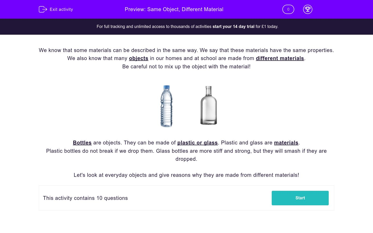Screen dimensions: 373x233
Task: Click the 'Be careful not to mix up' sentence
Action: pos(186,67)
